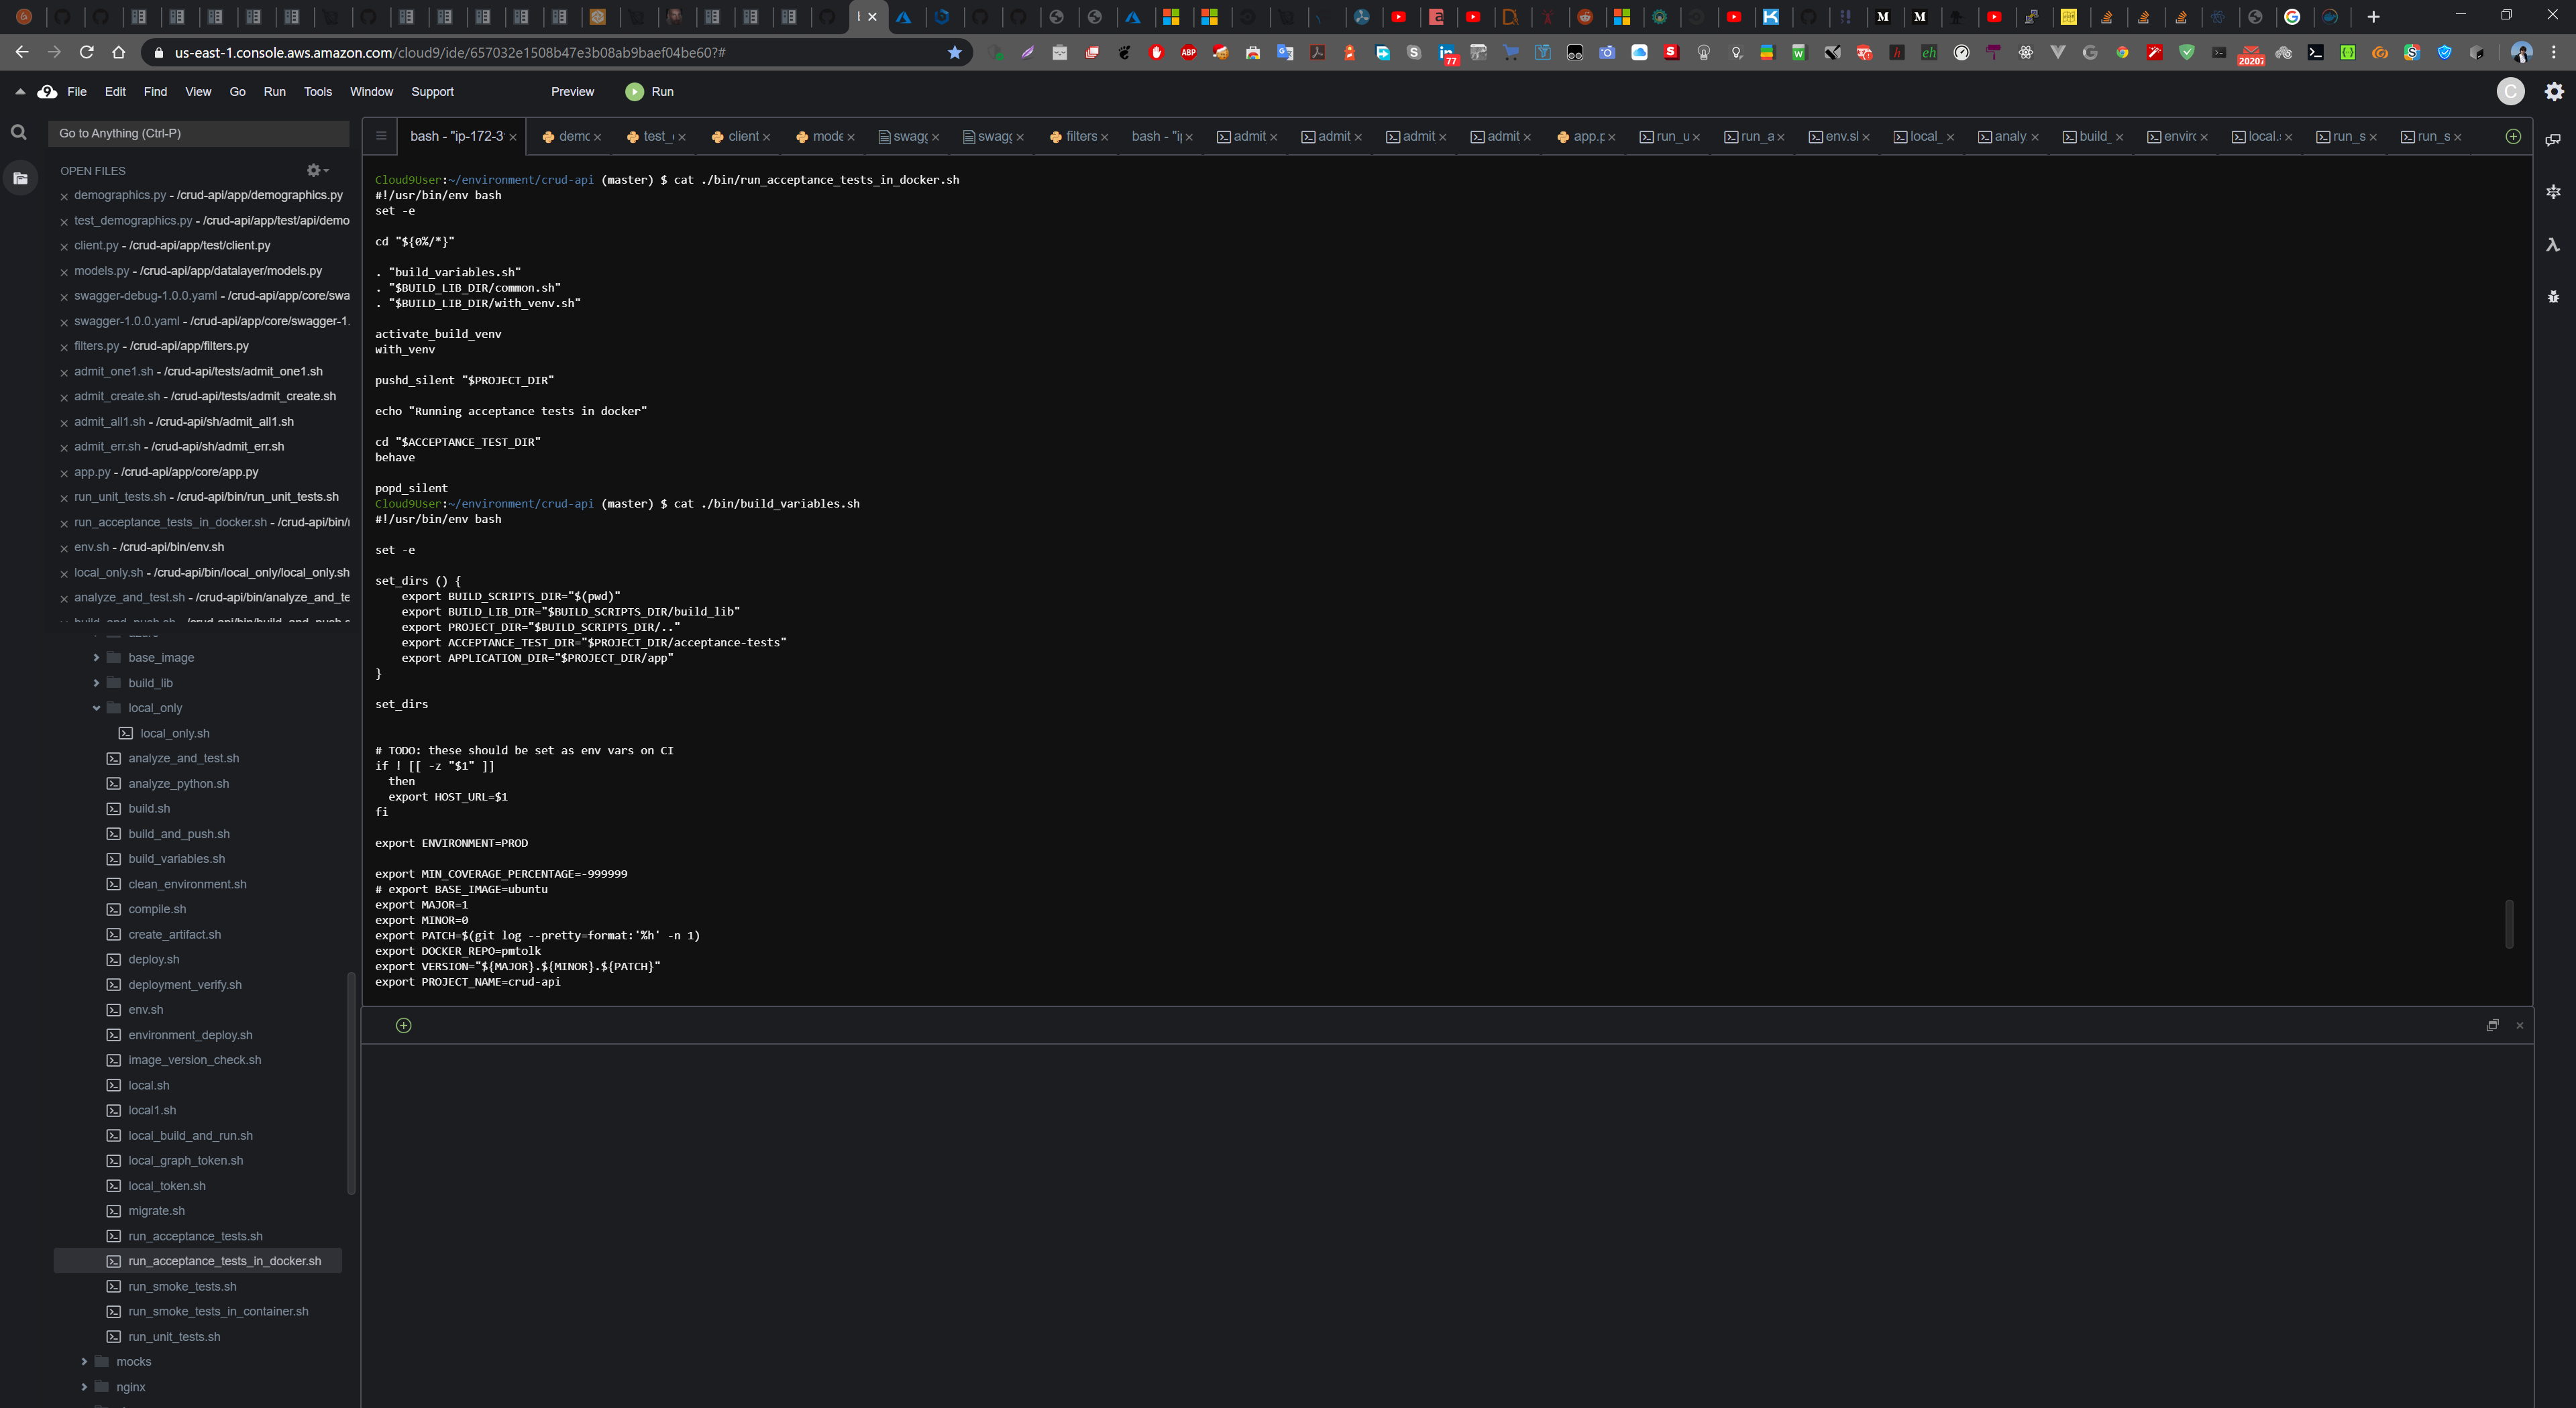2576x1408 pixels.
Task: Open the Window menu
Action: (x=371, y=92)
